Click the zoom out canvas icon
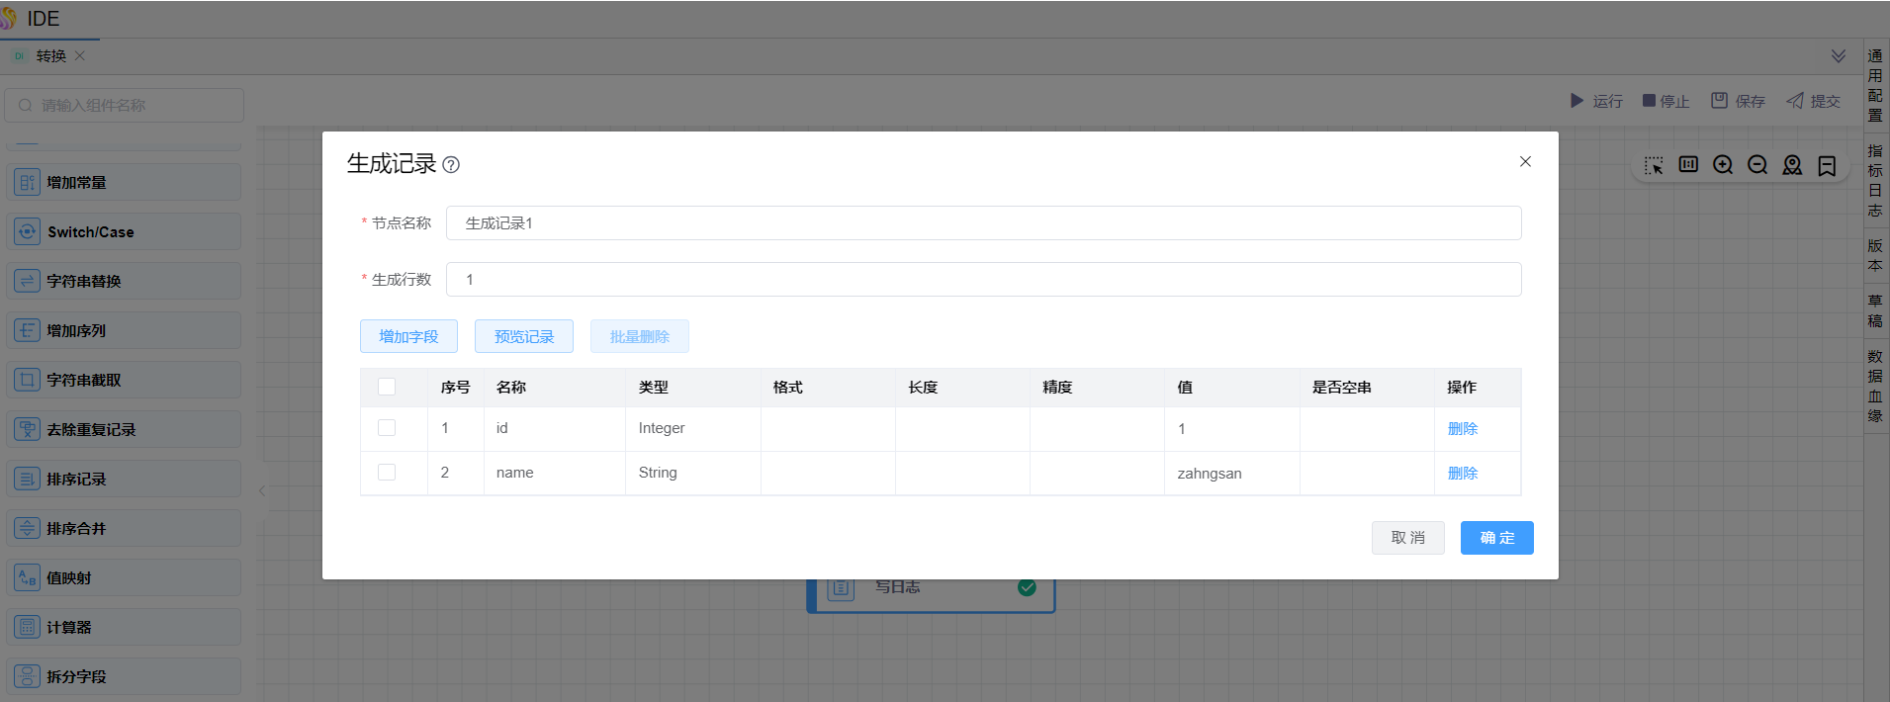 pyautogui.click(x=1757, y=165)
